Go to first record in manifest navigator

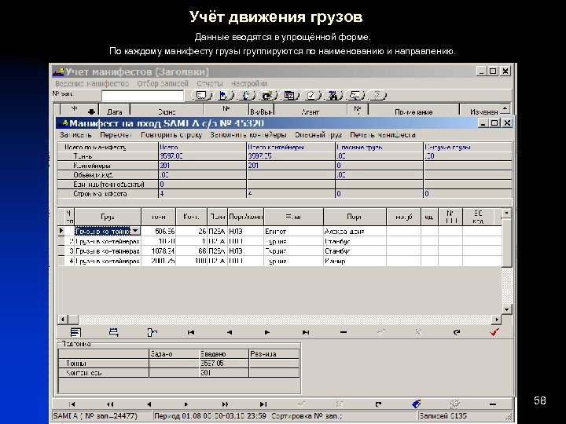coord(190,333)
